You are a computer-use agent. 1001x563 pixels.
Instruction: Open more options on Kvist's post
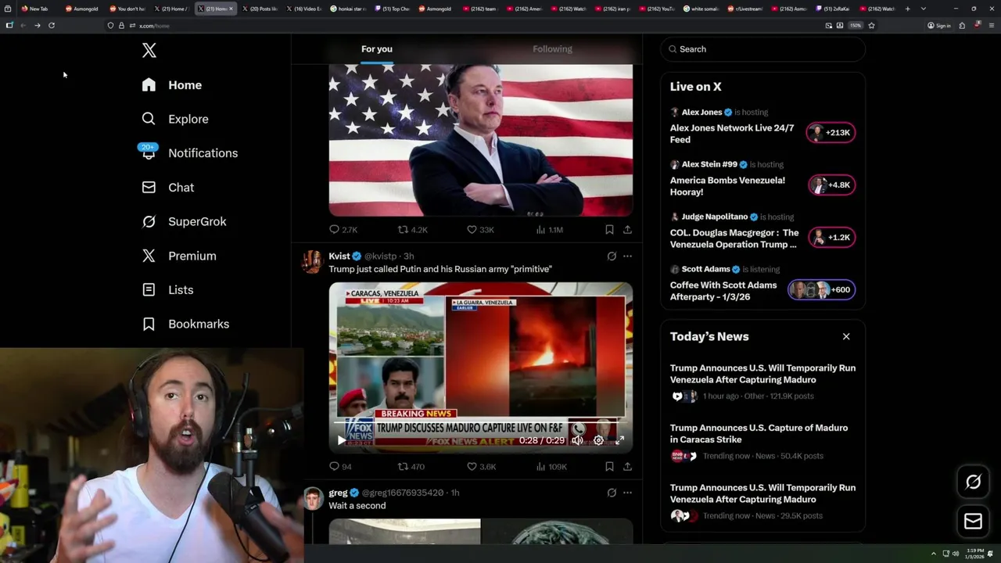click(627, 256)
